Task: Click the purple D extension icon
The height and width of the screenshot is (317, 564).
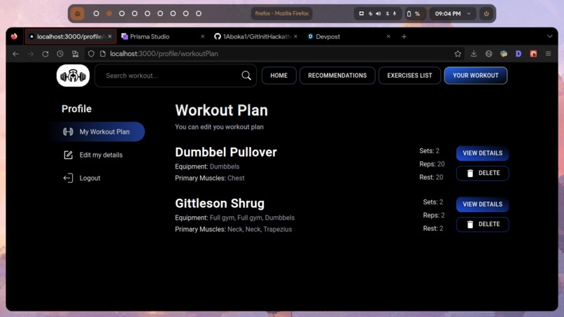Action: pos(519,54)
